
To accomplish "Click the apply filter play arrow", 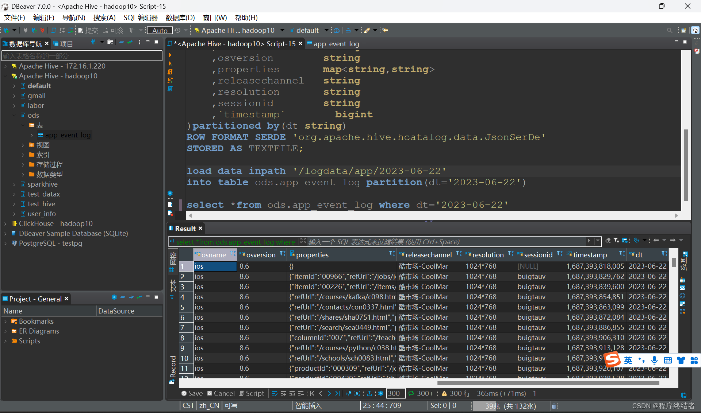I will click(589, 241).
